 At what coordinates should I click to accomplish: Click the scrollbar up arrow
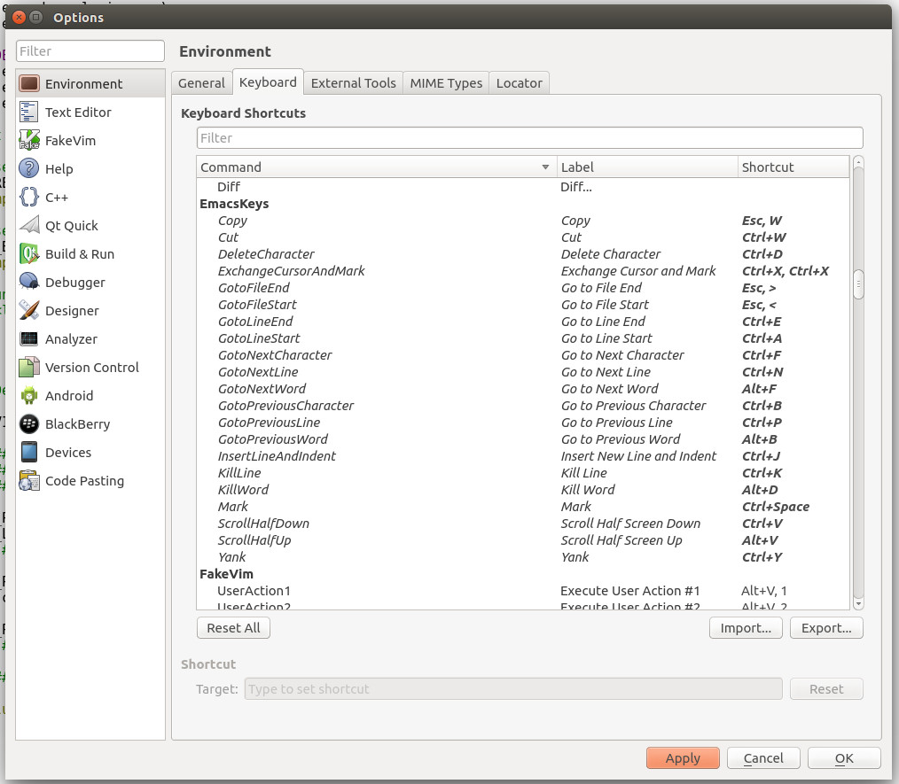click(x=858, y=163)
